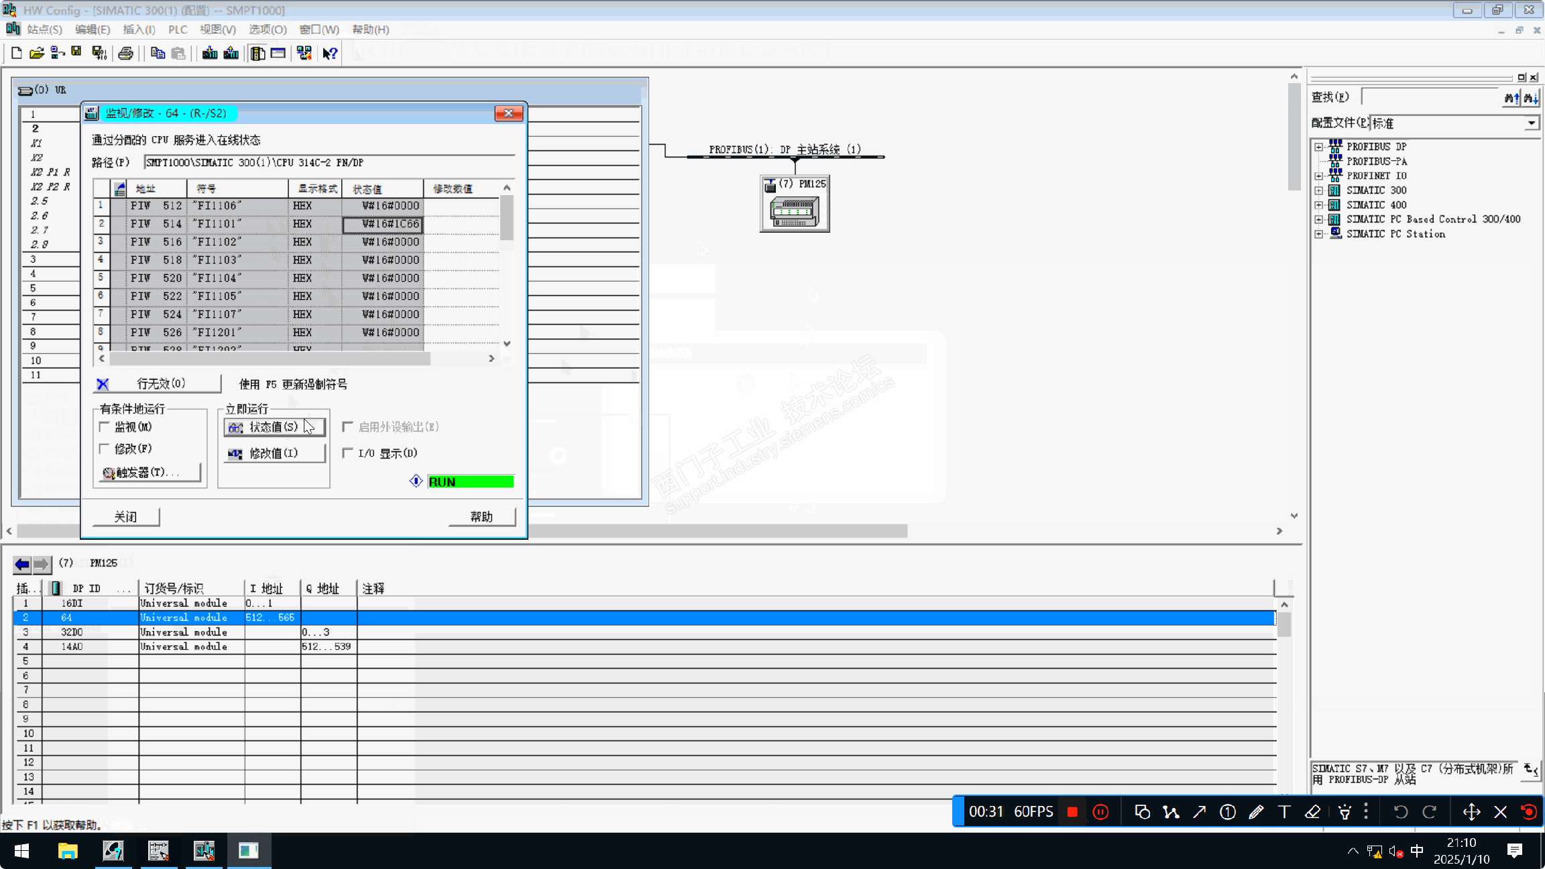
Task: Click the Print toolbar icon
Action: (125, 53)
